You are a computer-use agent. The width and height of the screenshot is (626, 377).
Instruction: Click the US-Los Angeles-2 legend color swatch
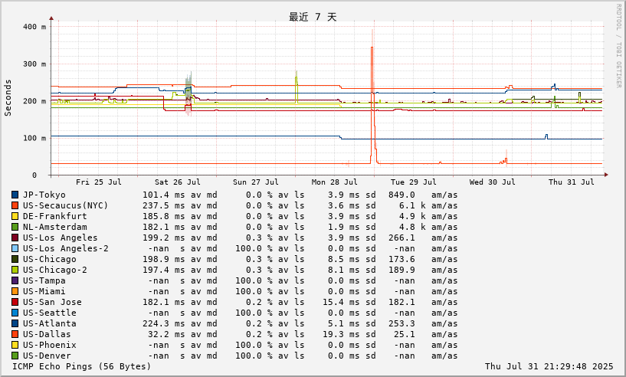tap(15, 248)
